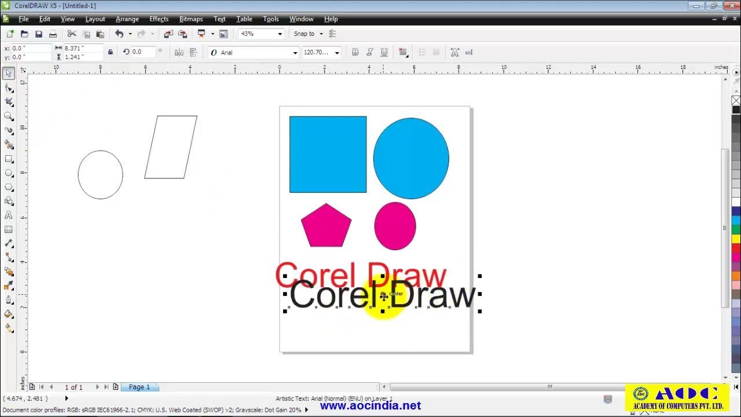Click the Export icon
The height and width of the screenshot is (417, 741).
coord(183,34)
